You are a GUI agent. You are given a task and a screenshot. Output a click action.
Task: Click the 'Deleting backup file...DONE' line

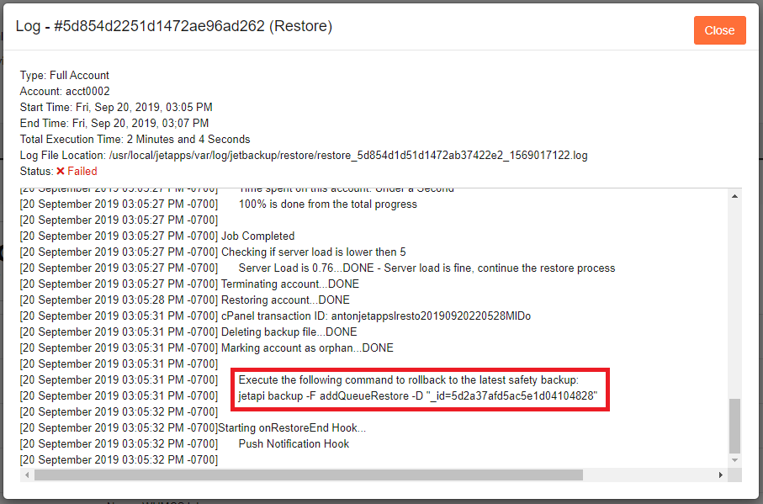[289, 332]
